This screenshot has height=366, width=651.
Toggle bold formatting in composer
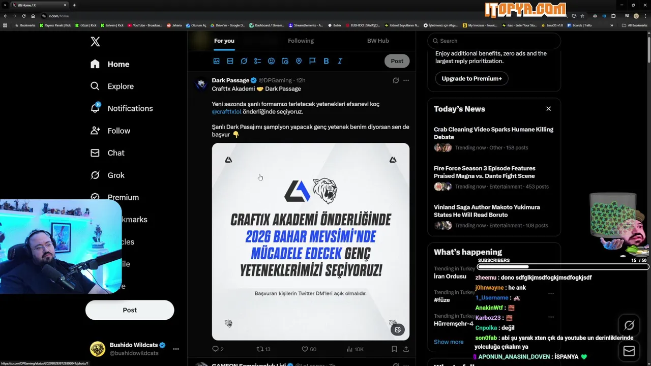326,61
